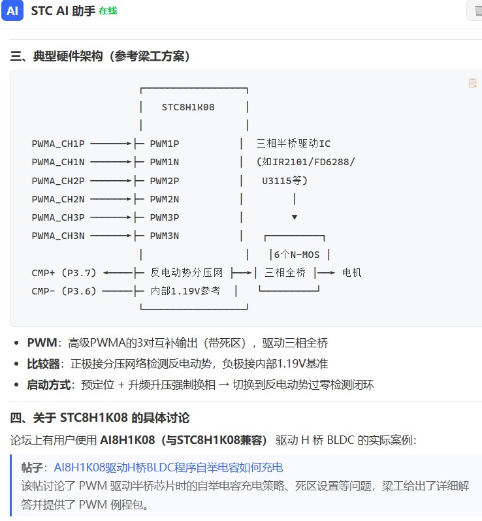Click the sentence starting 论坛上有用户使用
The height and width of the screenshot is (521, 482).
pyautogui.click(x=213, y=440)
